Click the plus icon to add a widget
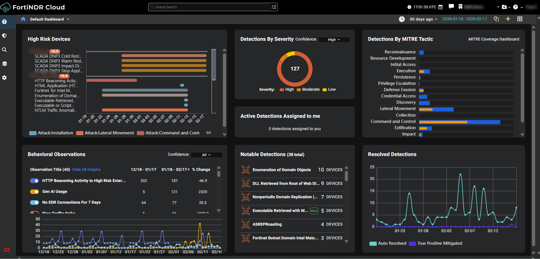This screenshot has width=540, height=259. click(508, 19)
